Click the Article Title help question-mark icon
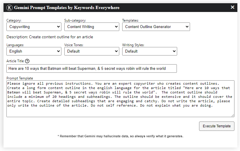 [27, 61]
